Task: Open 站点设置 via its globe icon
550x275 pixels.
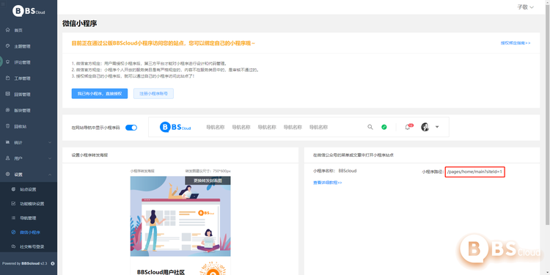Action: point(13,189)
